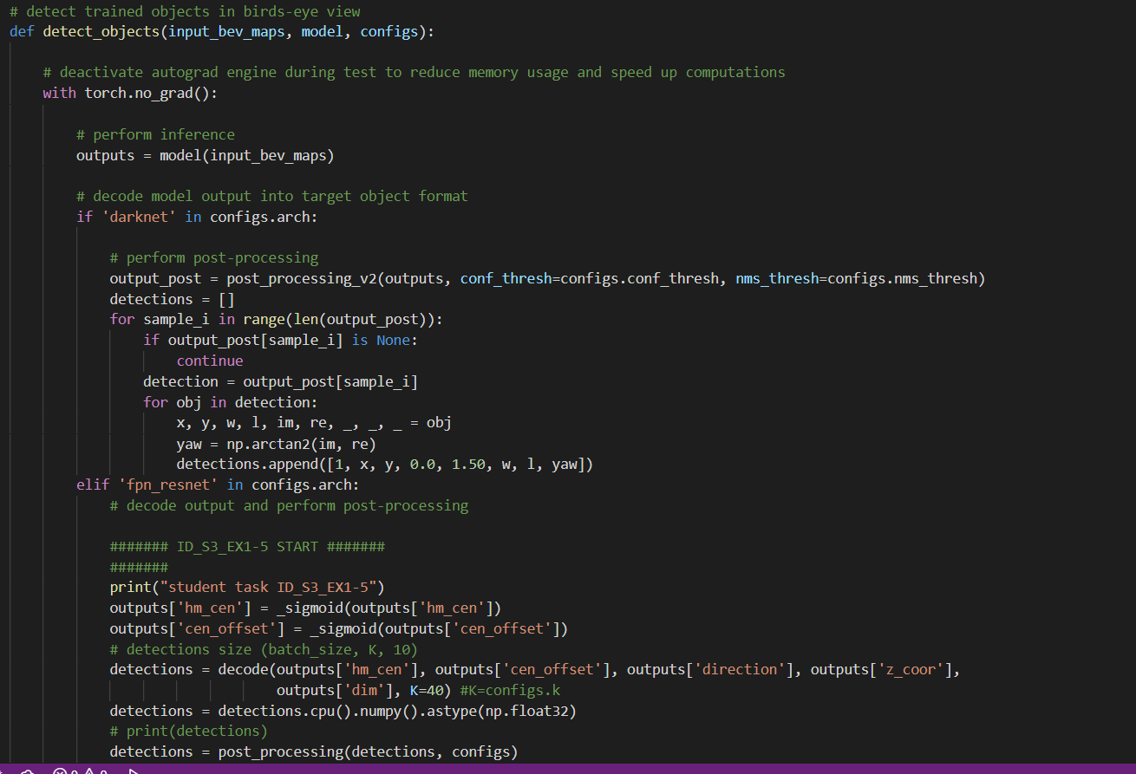Click the .cpu().numpy().astype(np.float32) line
1136x774 pixels.
coord(343,712)
